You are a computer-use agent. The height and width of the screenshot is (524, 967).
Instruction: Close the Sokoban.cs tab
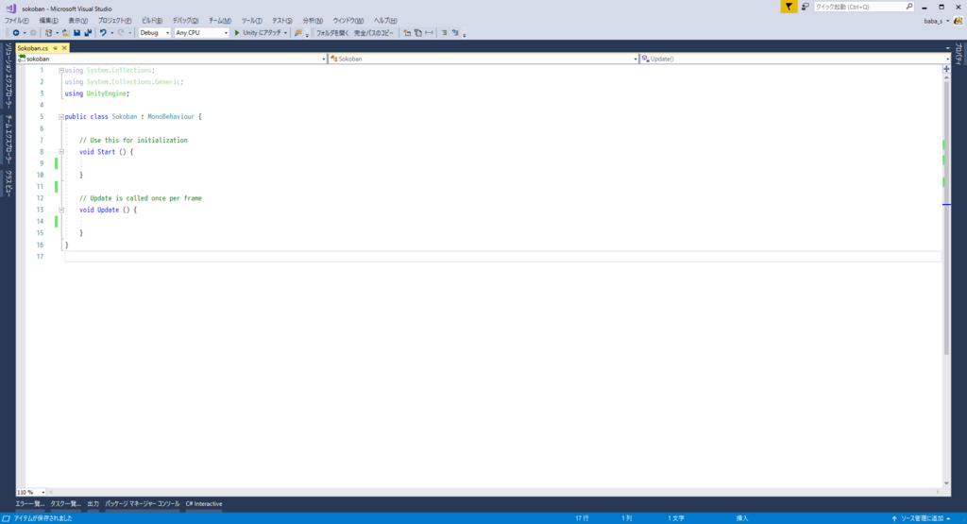point(64,48)
